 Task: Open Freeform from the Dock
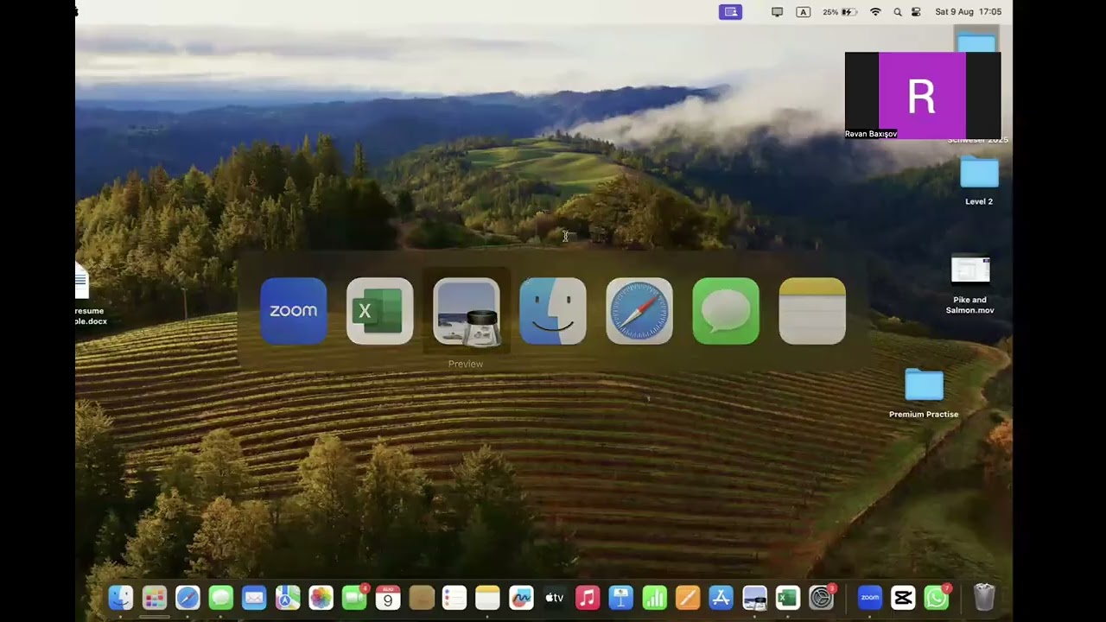click(x=521, y=597)
